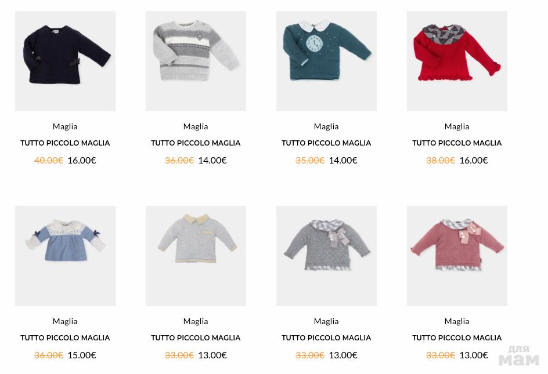The image size is (548, 374).
Task: Select the pink sweater with bow thumbnail
Action: 457,256
